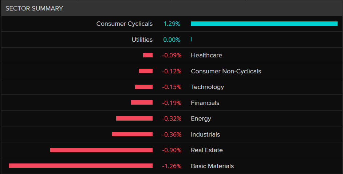Click the -1.26% percentage value

click(x=171, y=166)
